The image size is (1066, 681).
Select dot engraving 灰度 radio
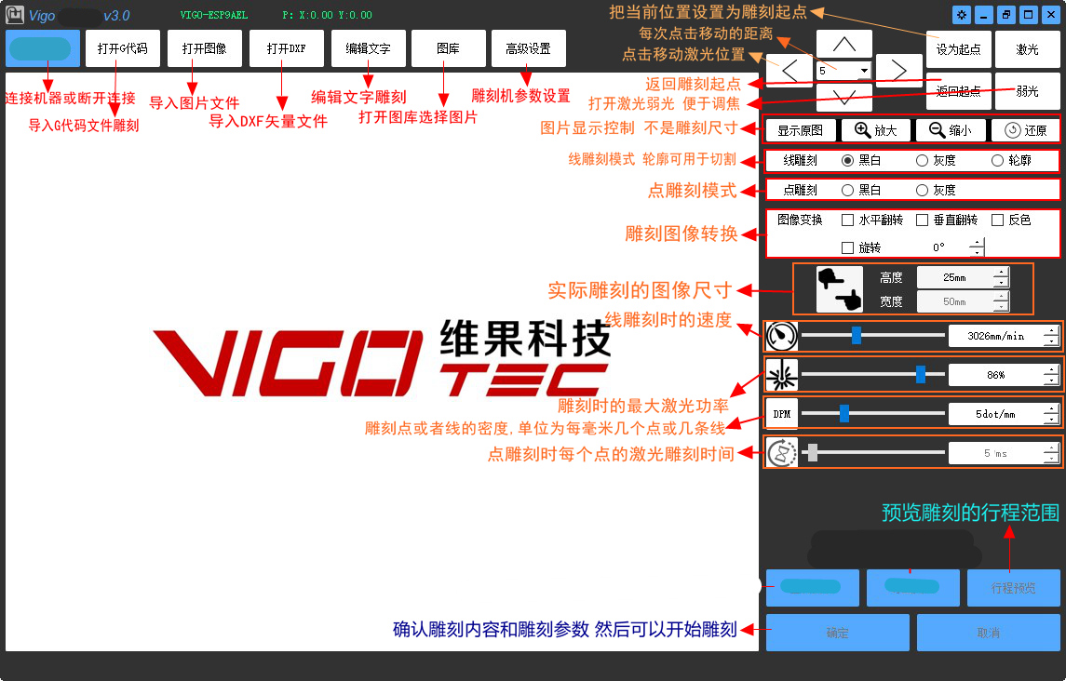[922, 191]
